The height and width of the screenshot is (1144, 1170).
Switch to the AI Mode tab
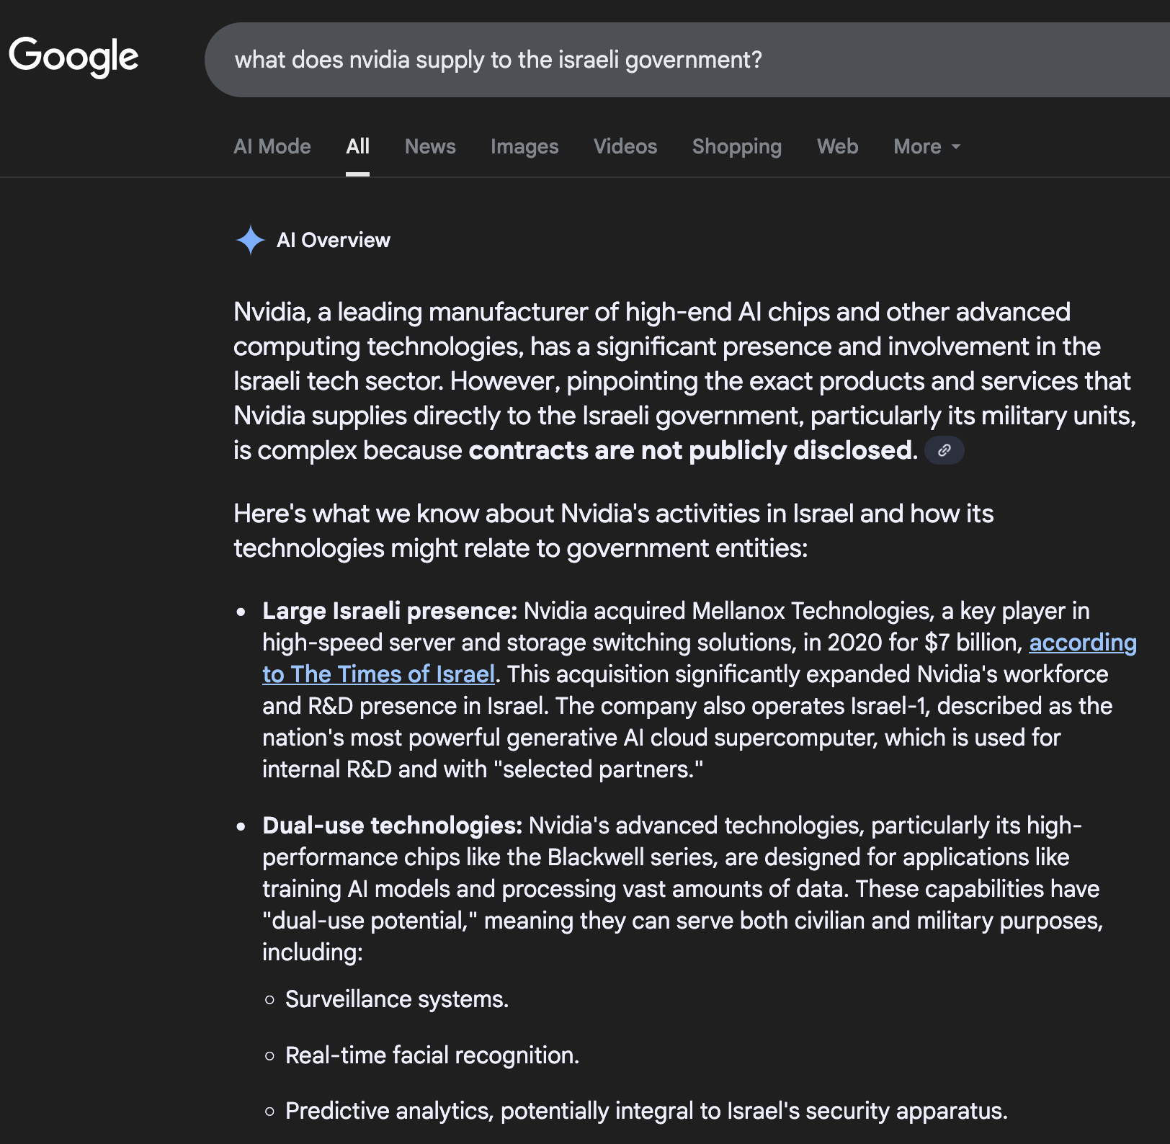(x=272, y=146)
